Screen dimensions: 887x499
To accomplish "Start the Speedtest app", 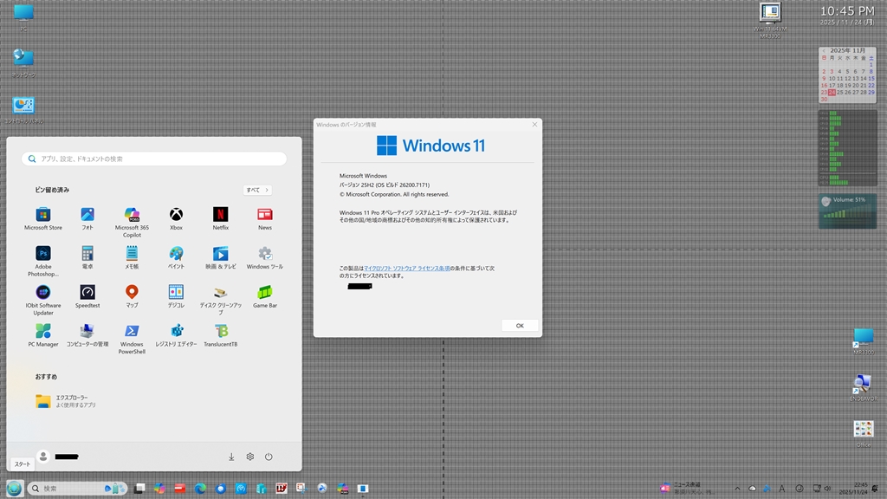I will pyautogui.click(x=87, y=293).
